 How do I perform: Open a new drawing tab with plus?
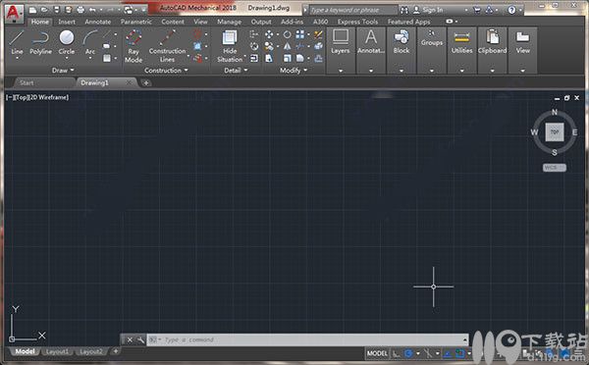pyautogui.click(x=146, y=82)
